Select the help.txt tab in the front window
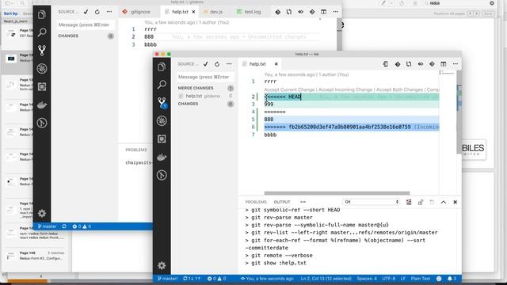 coord(257,64)
